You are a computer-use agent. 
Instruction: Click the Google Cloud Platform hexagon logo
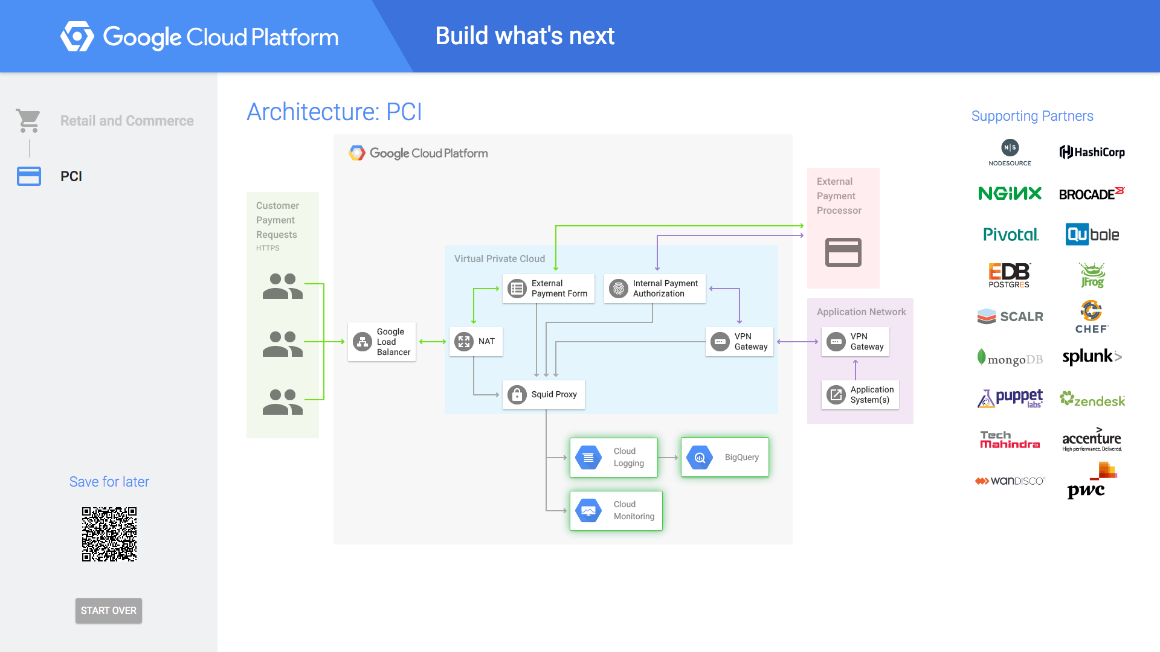77,36
